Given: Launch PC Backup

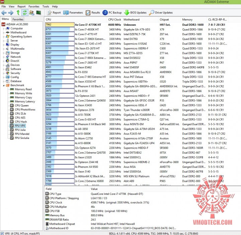Looking at the screenshot, I should click(112, 13).
